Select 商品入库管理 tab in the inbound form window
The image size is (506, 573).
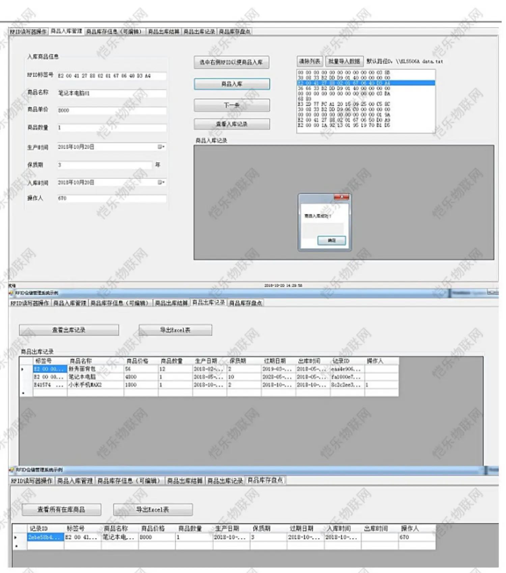[66, 31]
